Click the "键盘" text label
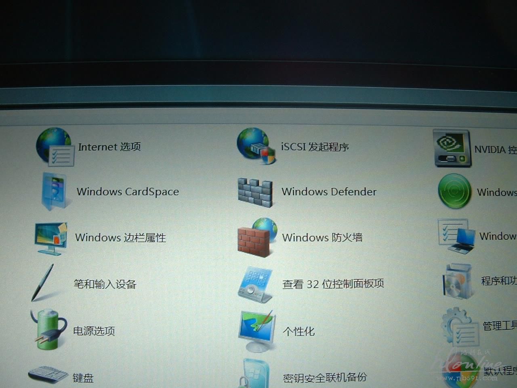 point(83,378)
